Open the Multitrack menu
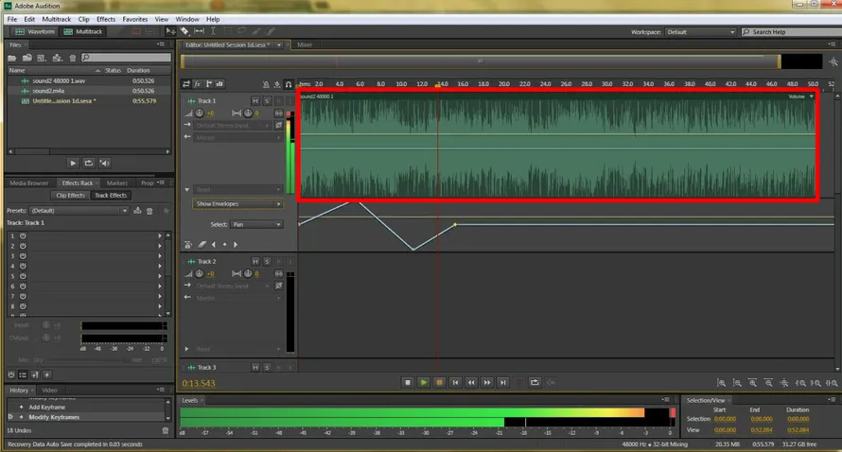This screenshot has height=452, width=842. pos(57,19)
